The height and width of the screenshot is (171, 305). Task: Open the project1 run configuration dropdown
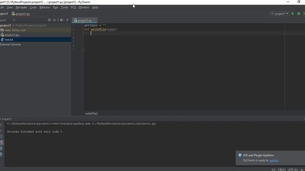[280, 14]
